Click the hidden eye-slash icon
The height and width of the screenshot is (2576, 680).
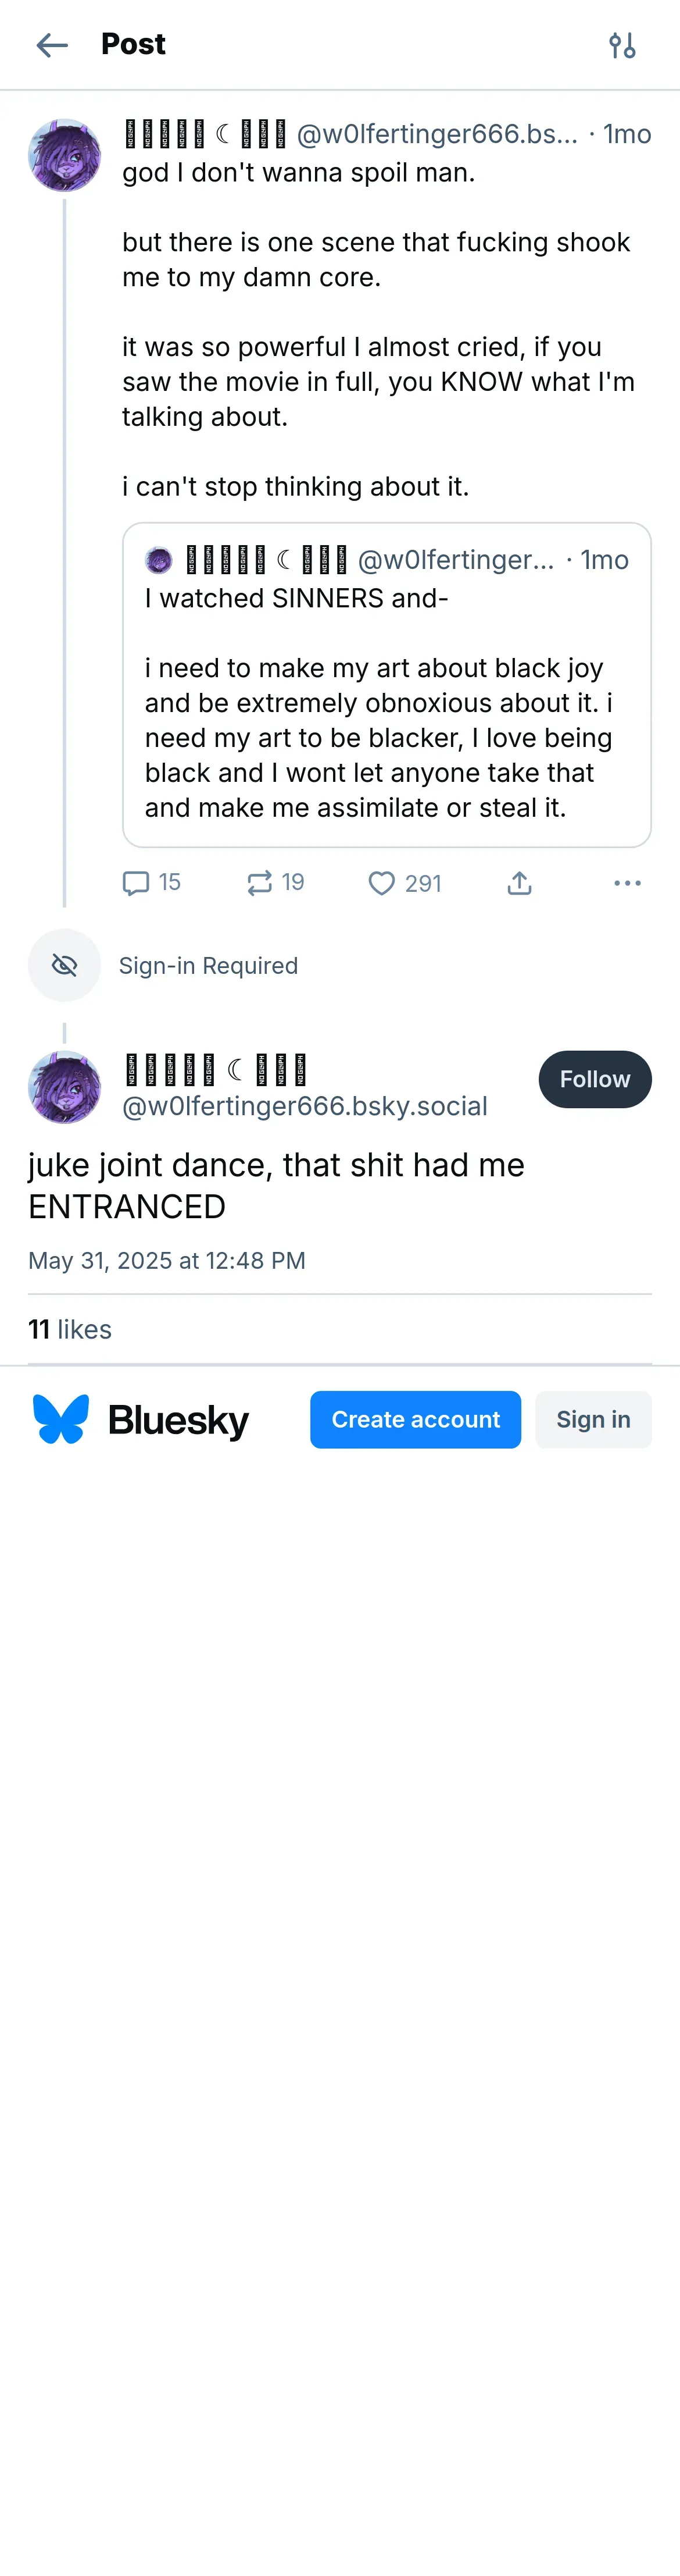click(x=65, y=965)
